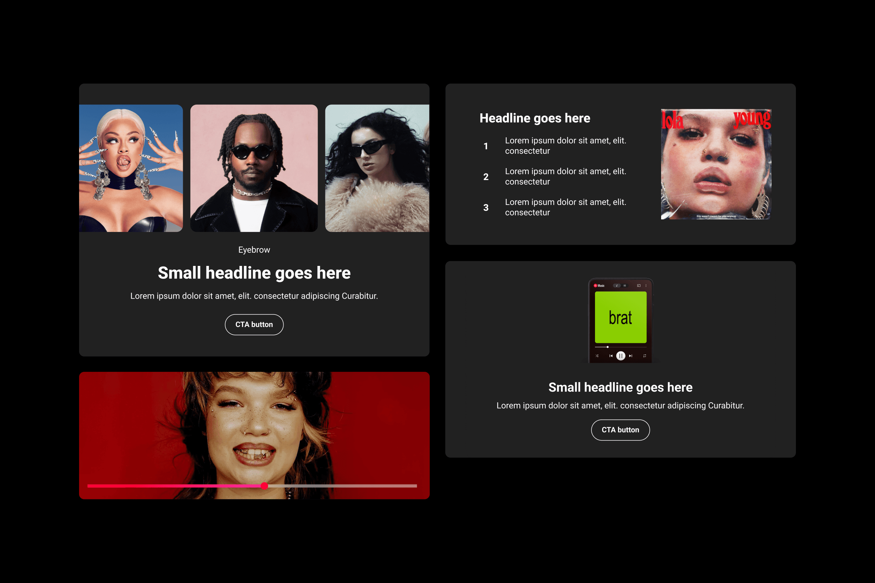Select the blonde artist photo thumbnail
The height and width of the screenshot is (583, 875).
tap(131, 168)
